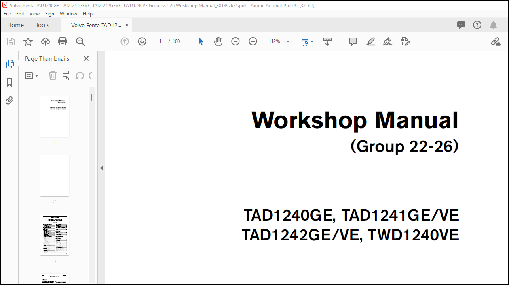This screenshot has width=509, height=285.
Task: Open the File menu
Action: click(7, 13)
